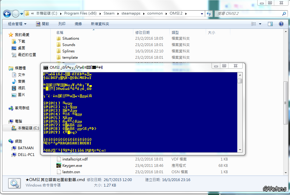
Task: Click the 開啟 toolbar button
Action: 43,24
